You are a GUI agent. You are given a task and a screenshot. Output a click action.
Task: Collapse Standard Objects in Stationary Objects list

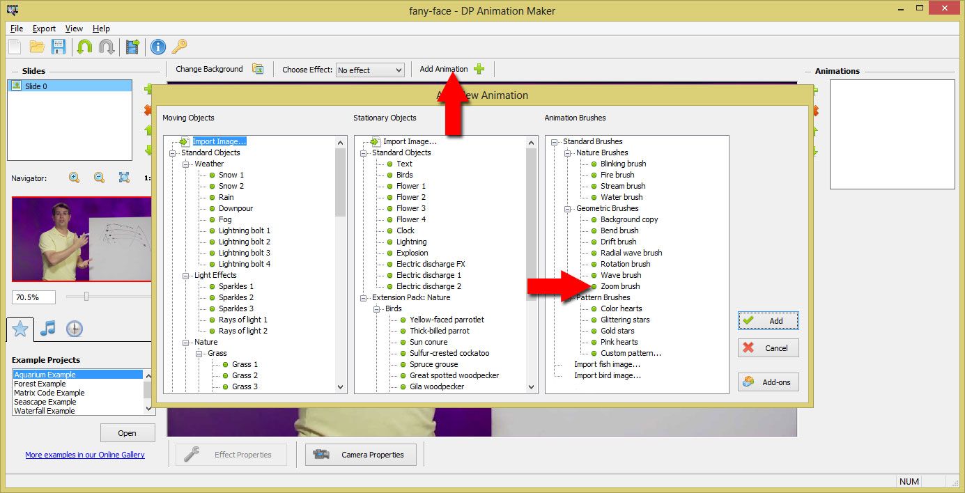tap(364, 152)
